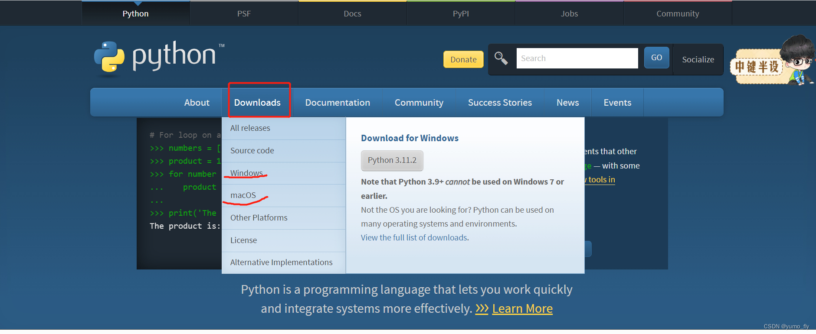This screenshot has height=334, width=816.
Task: Click the 'The product is:' output line
Action: pyautogui.click(x=185, y=226)
